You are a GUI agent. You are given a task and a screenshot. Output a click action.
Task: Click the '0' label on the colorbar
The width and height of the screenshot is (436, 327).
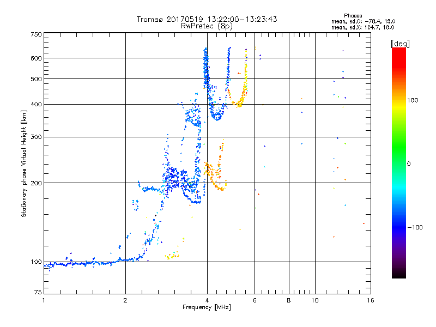click(x=409, y=164)
